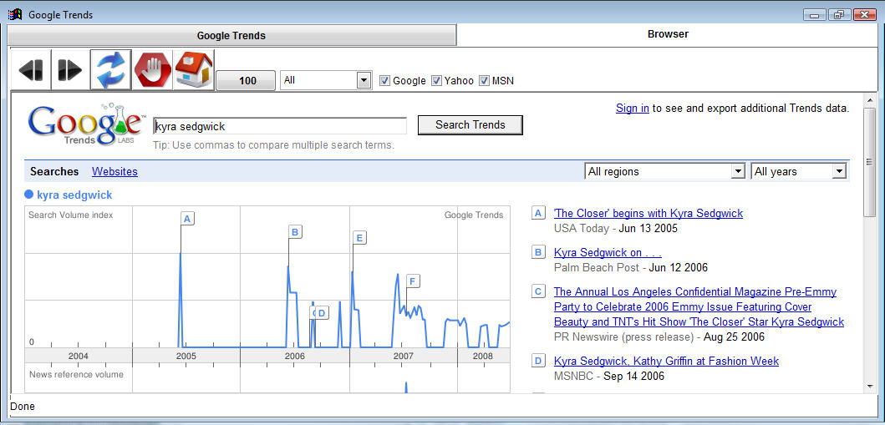Click the B badge beside Palm Beach Post item

tap(538, 252)
